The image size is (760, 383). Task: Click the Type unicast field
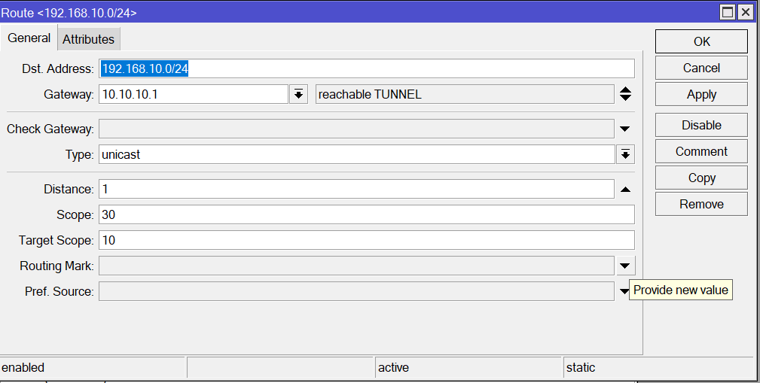[357, 154]
